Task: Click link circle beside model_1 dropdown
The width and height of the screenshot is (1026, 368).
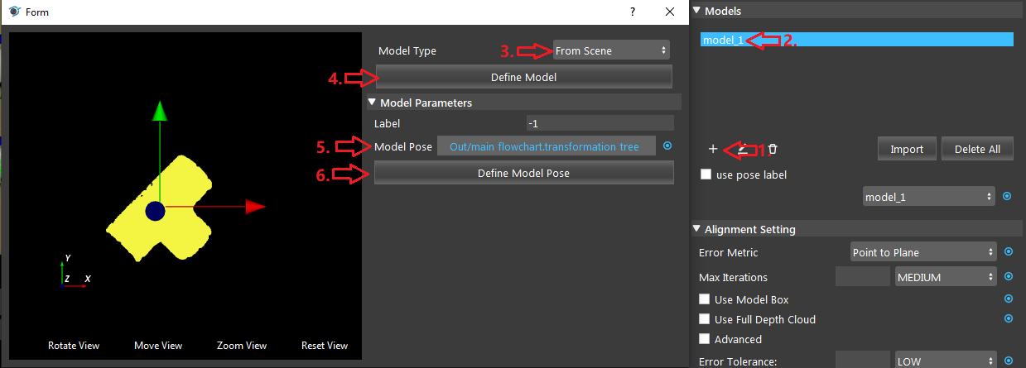Action: [1007, 197]
